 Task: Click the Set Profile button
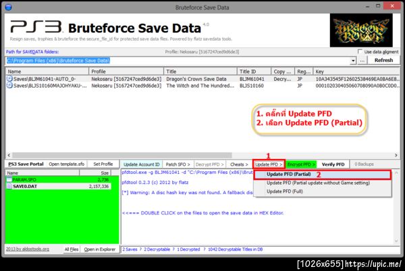pyautogui.click(x=103, y=164)
